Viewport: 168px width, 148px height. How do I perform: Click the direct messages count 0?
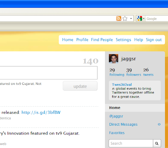click(x=159, y=124)
